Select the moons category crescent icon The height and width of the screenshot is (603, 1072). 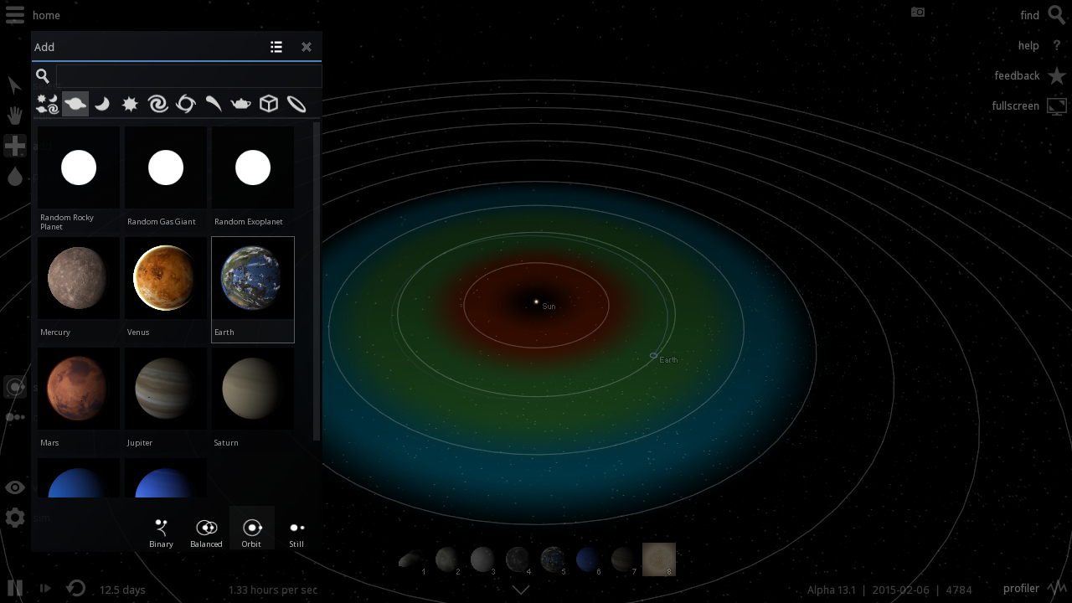click(102, 104)
